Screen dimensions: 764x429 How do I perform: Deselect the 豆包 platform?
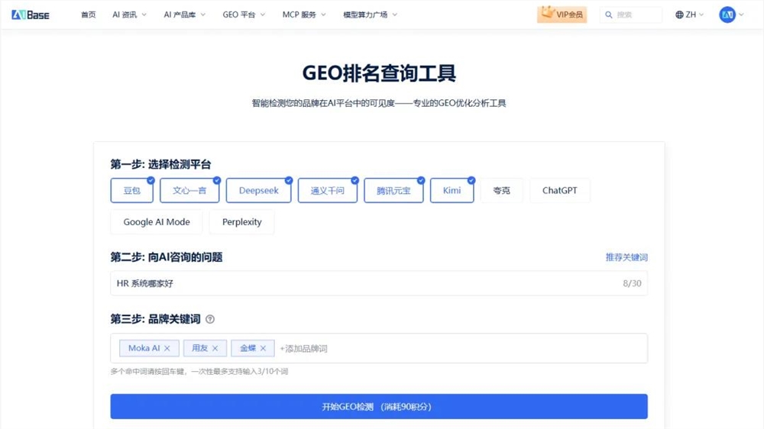pos(132,190)
